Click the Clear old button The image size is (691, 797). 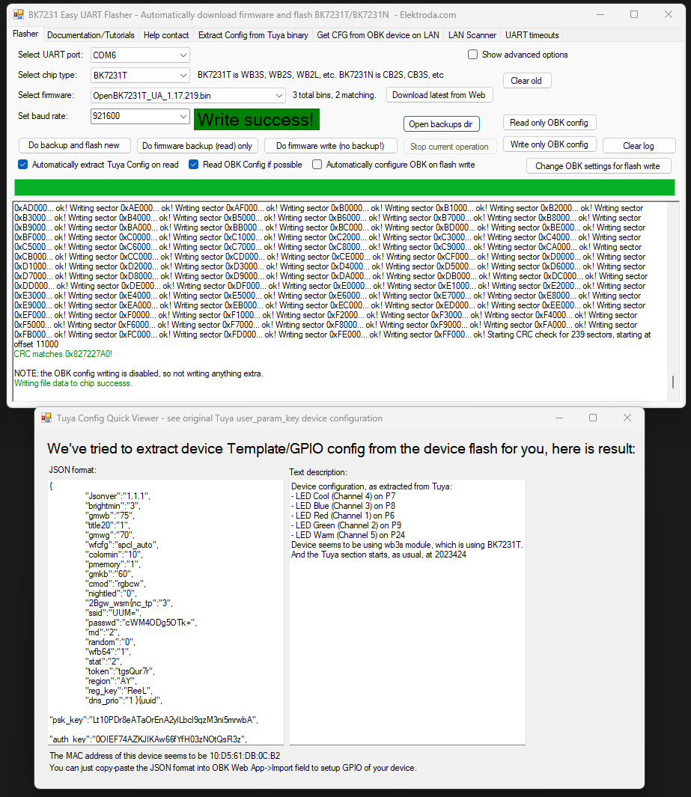(x=526, y=81)
